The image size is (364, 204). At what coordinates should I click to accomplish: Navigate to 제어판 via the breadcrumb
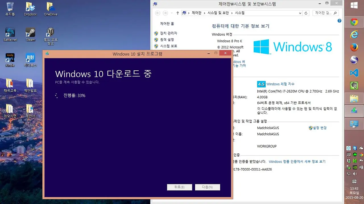point(196,13)
